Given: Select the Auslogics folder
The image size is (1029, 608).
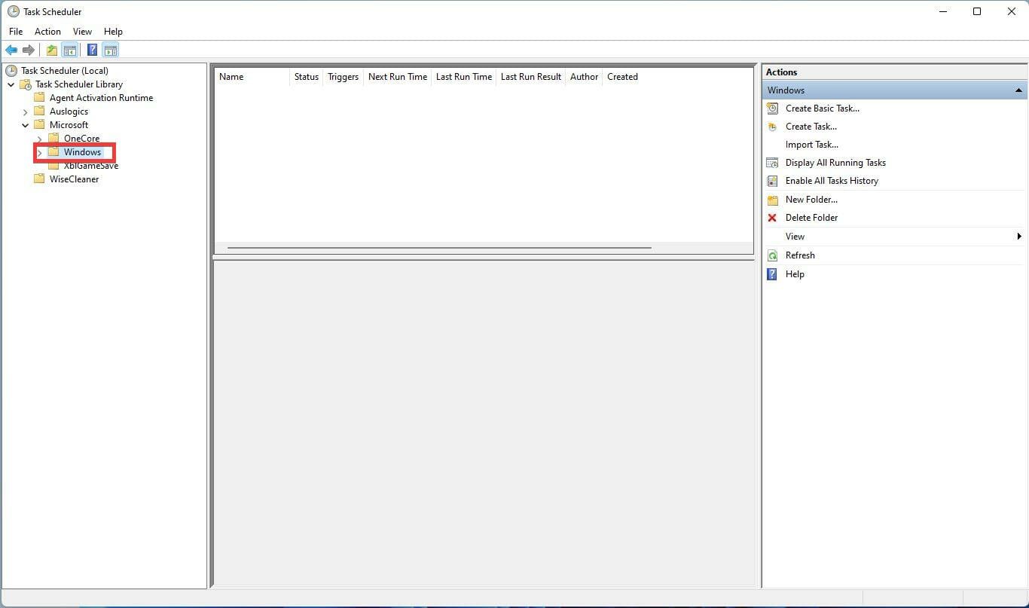Looking at the screenshot, I should pos(69,112).
